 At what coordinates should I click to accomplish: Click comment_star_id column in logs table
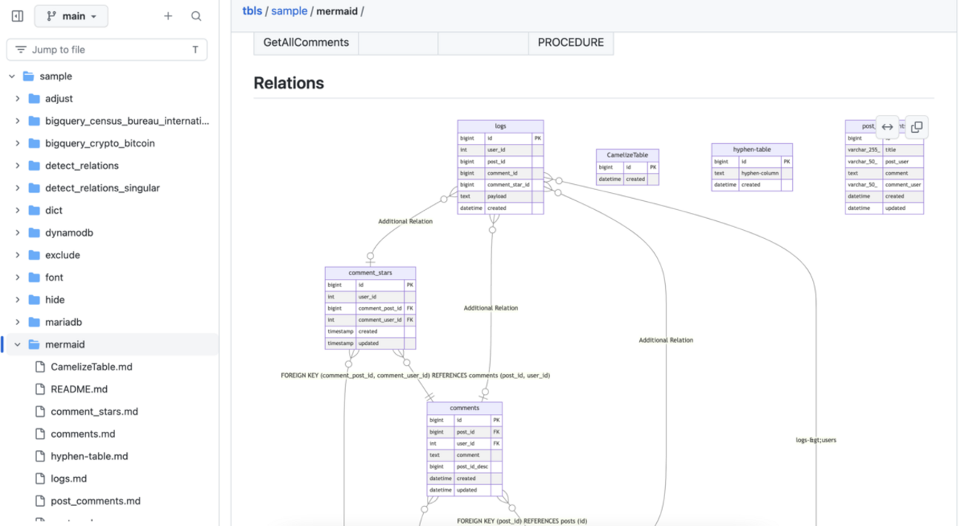(x=508, y=185)
